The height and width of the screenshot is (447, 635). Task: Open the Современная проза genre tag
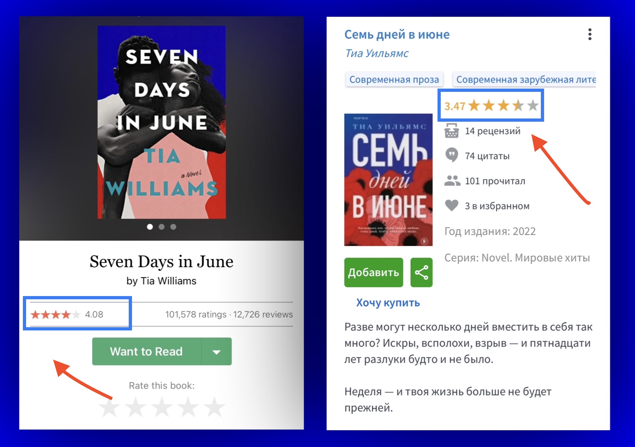click(394, 79)
